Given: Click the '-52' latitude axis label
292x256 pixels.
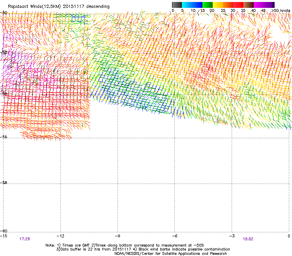Looking at the screenshot, I should tap(4, 52).
